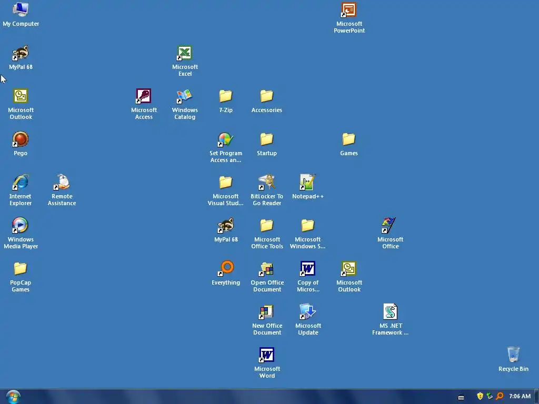Open the Start menu orb
Viewport: 539px width, 404px height.
click(13, 397)
